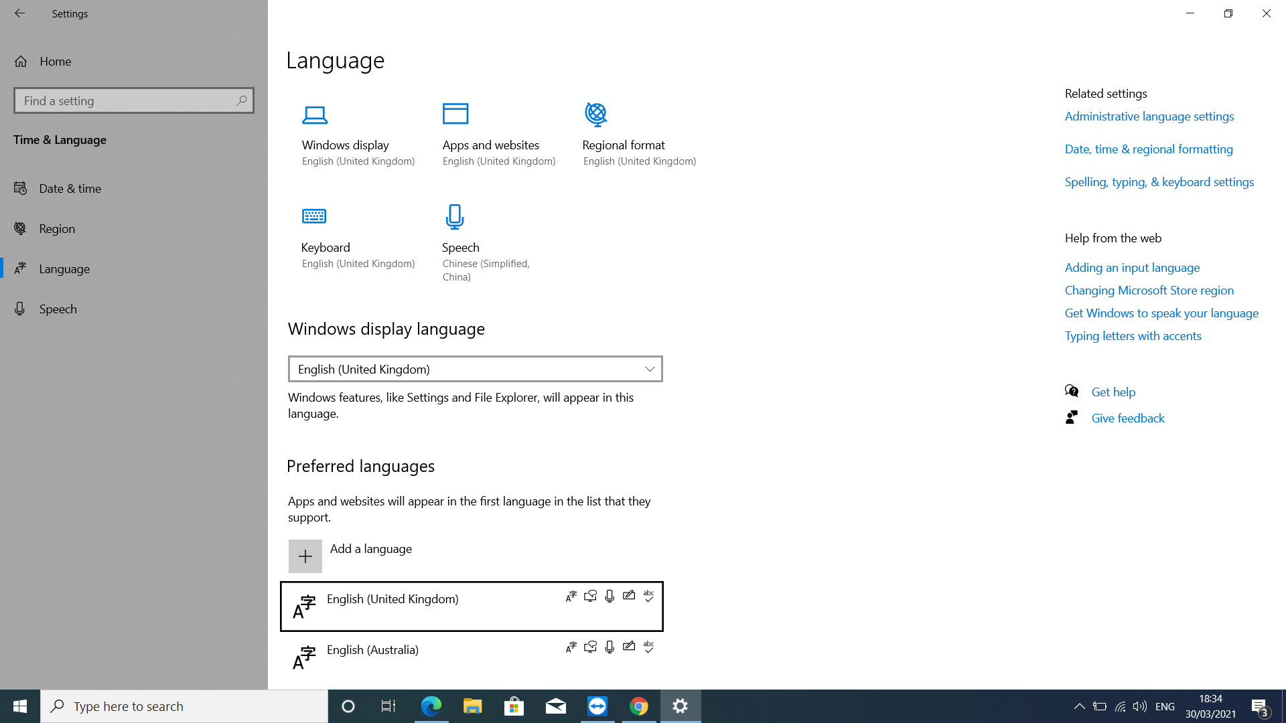Viewport: 1286px width, 723px height.
Task: Open Date & time settings page
Action: (134, 189)
